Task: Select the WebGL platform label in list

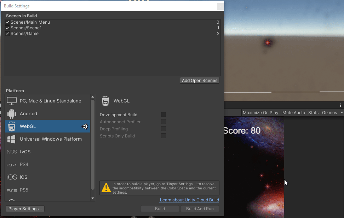Action: [x=28, y=126]
